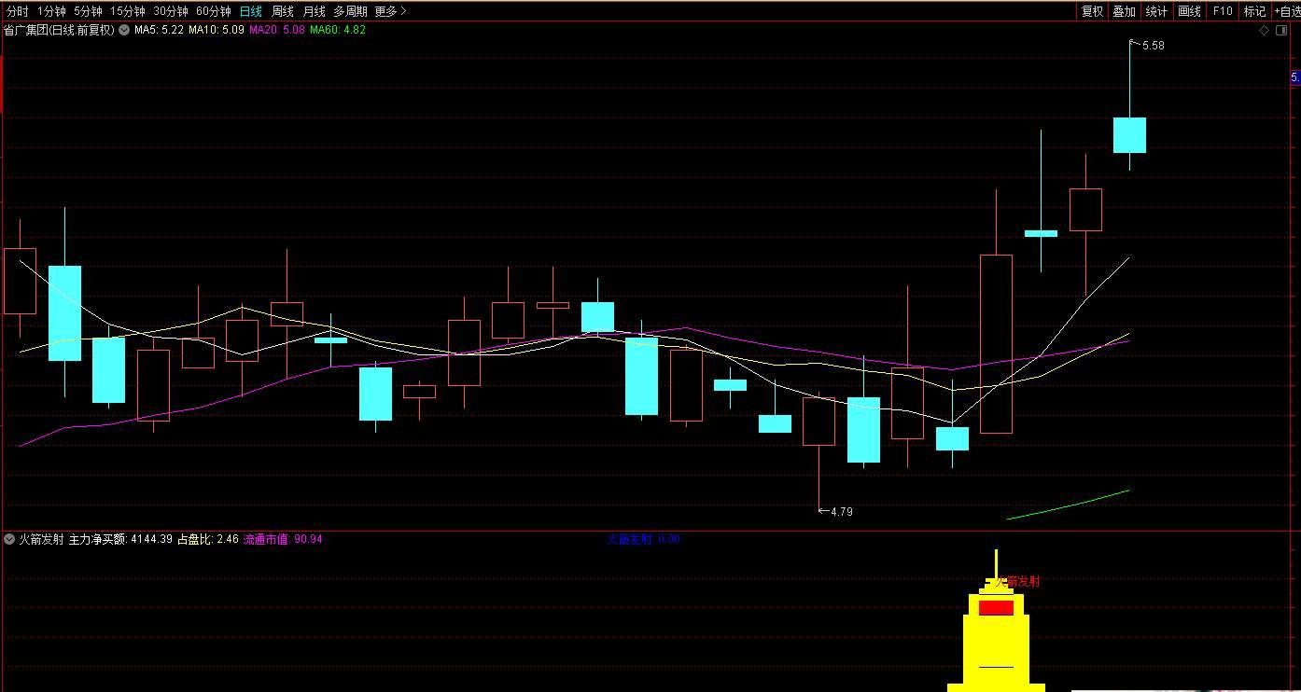Open the 多周期 multi-period view

pyautogui.click(x=350, y=11)
